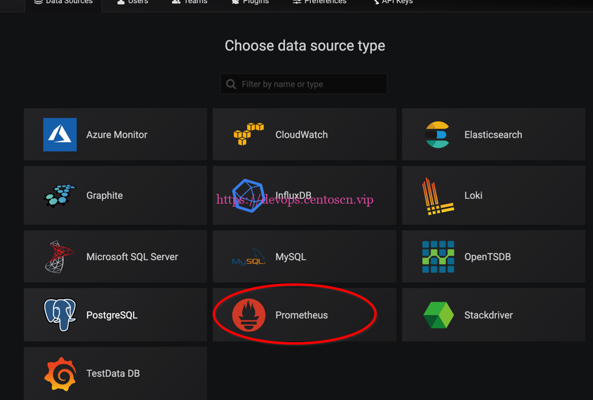The image size is (593, 400).
Task: Pick the PostgreSQL elephant icon
Action: coord(60,315)
